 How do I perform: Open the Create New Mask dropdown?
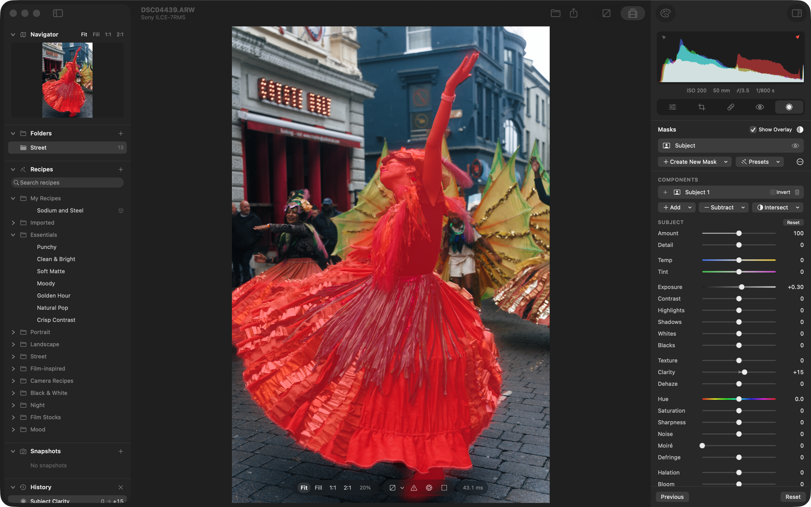click(695, 162)
